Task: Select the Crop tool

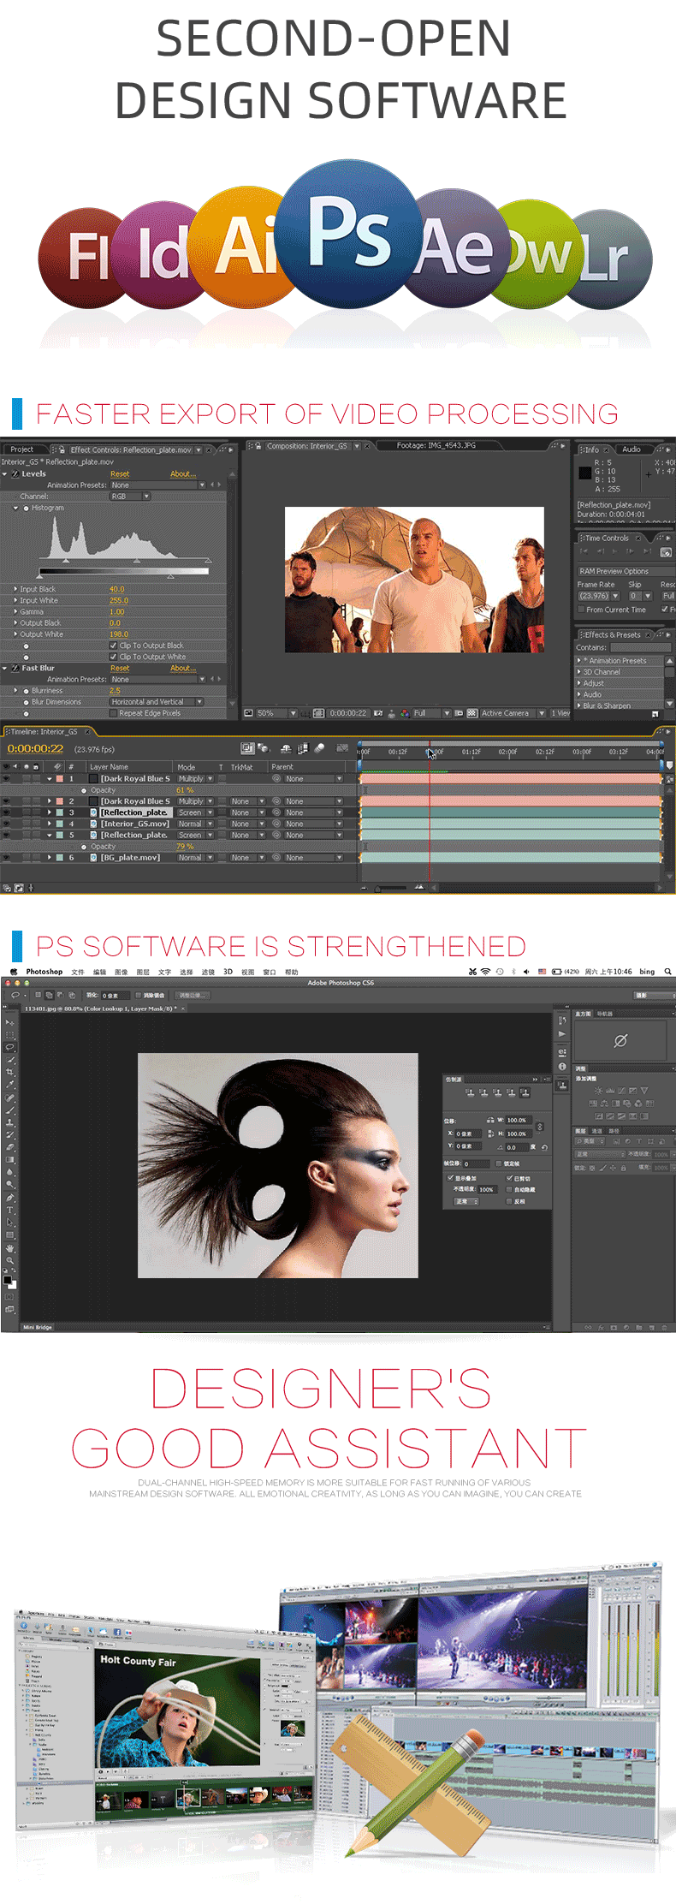Action: point(9,1071)
